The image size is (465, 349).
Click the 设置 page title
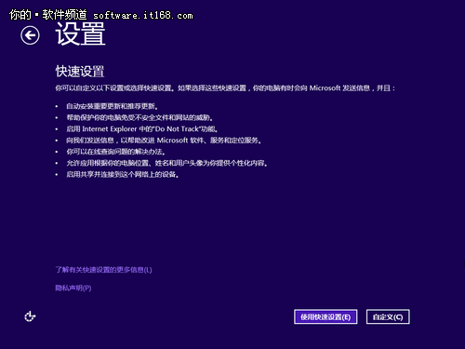pos(80,34)
